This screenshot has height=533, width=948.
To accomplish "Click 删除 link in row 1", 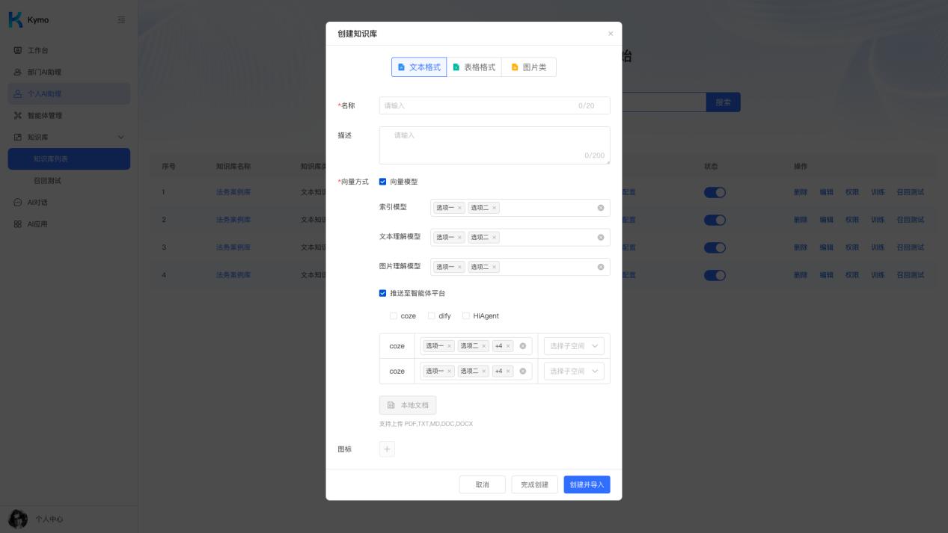I will point(801,192).
